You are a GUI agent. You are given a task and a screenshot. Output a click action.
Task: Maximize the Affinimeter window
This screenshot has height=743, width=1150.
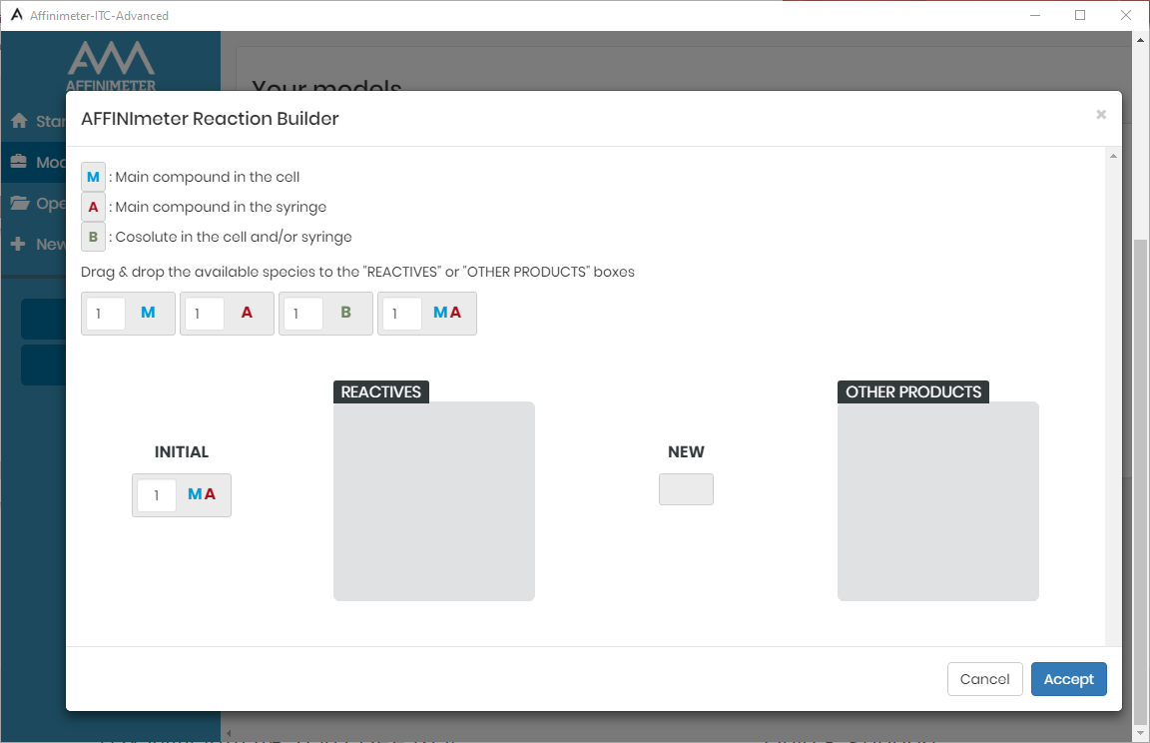coord(1079,15)
